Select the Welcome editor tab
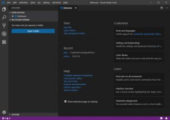 click(x=68, y=8)
